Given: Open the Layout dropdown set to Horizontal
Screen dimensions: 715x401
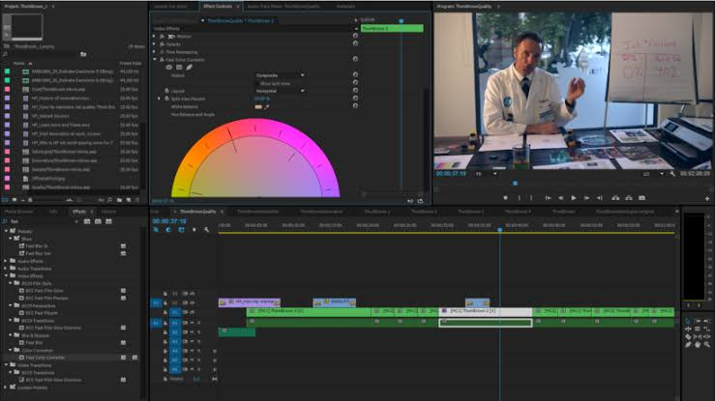Looking at the screenshot, I should pyautogui.click(x=280, y=91).
